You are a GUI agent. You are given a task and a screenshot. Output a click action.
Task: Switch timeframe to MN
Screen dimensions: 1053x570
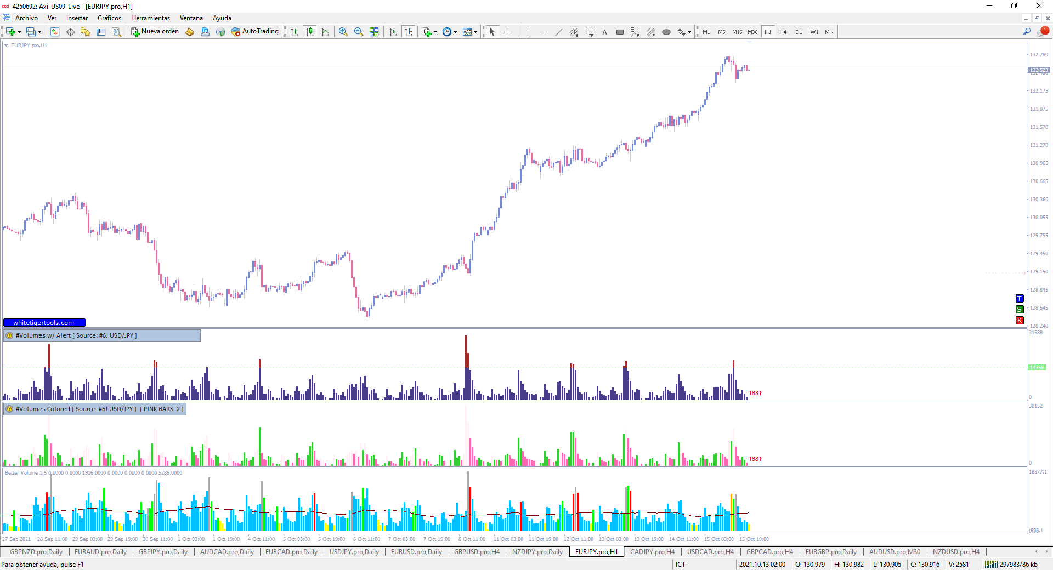pyautogui.click(x=829, y=32)
